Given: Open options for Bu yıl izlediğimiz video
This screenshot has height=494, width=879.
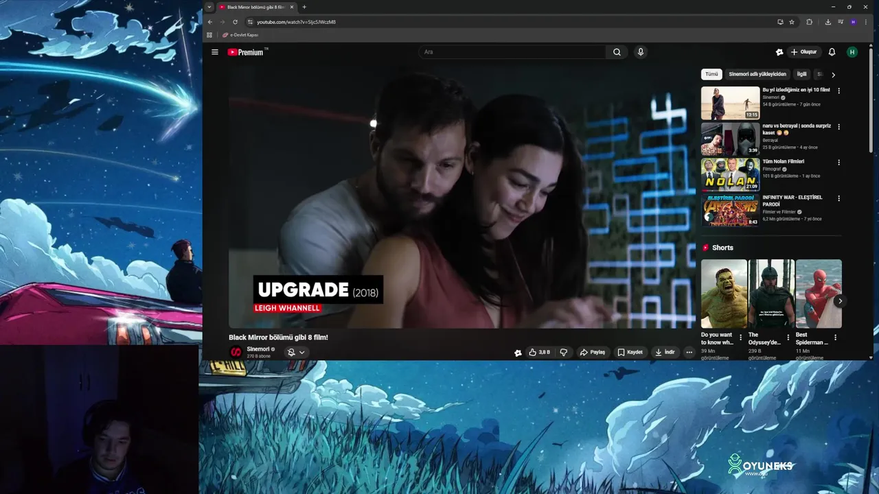Looking at the screenshot, I should click(838, 91).
